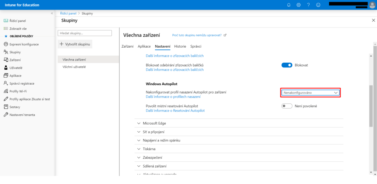Screen dimensions: 377x184
Task: Click the notifications bell icon
Action: tap(289, 5)
